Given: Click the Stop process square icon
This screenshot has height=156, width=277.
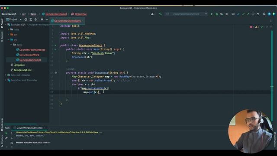Looking at the screenshot, I should pyautogui.click(x=227, y=14).
